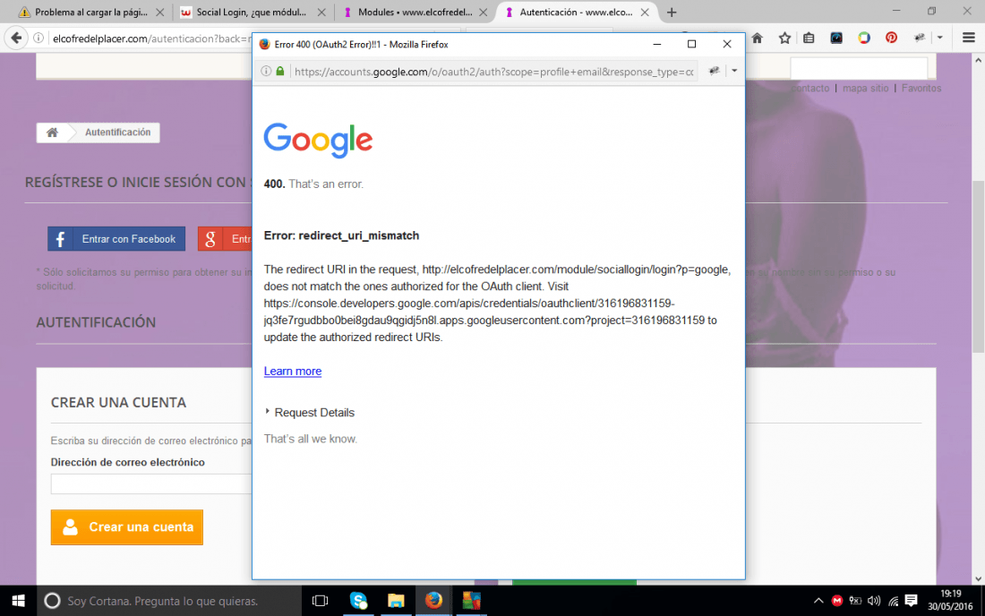985x616 pixels.
Task: Click the scrollbar up arrow
Action: 978,60
